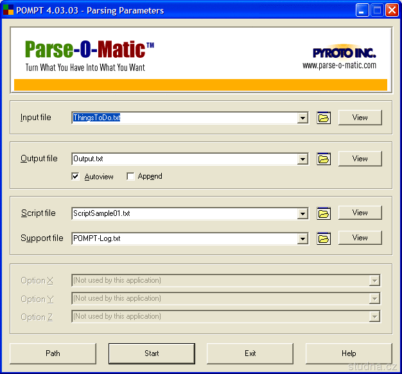This screenshot has width=402, height=374.
Task: Close the POMPT Parsing Parameters window
Action: pos(392,10)
